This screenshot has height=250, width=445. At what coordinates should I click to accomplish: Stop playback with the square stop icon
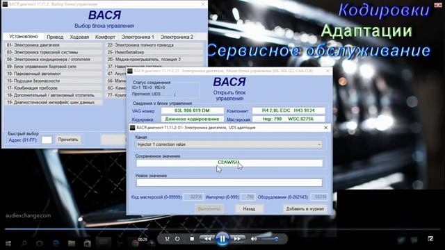pyautogui.click(x=192, y=239)
